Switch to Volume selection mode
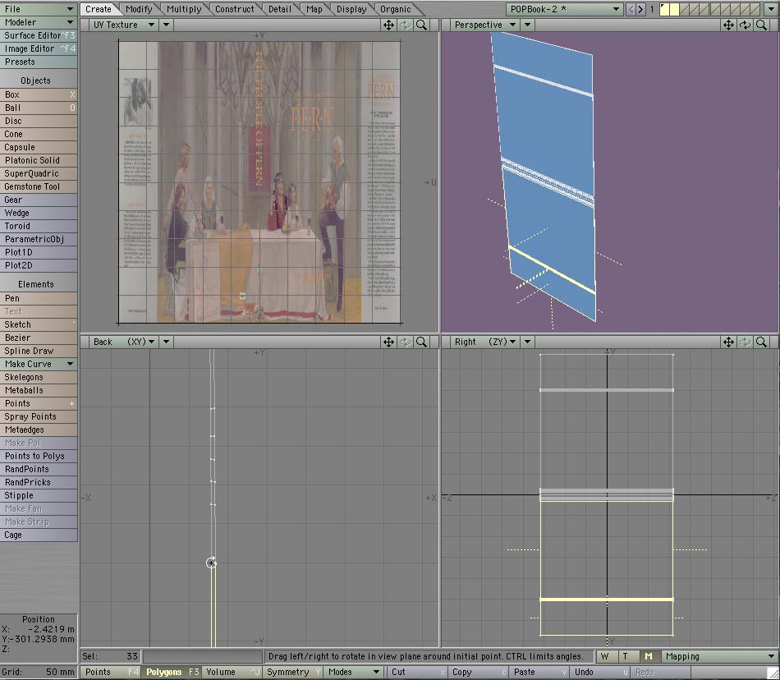Screen dimensions: 780x680 (232, 672)
